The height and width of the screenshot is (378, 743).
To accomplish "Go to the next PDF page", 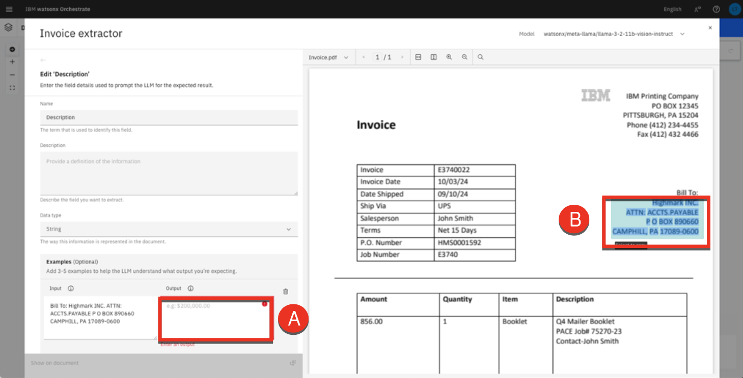I will (402, 57).
